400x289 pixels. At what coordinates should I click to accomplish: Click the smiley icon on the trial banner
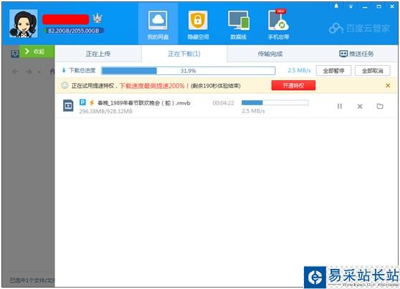65,85
